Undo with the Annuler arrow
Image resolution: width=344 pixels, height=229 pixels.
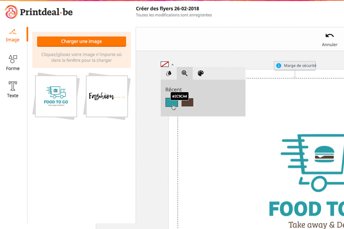(329, 40)
